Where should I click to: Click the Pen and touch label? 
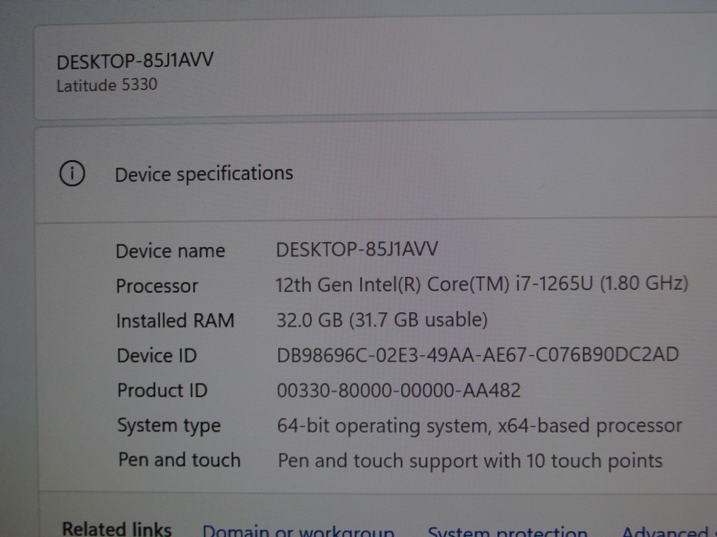(179, 460)
